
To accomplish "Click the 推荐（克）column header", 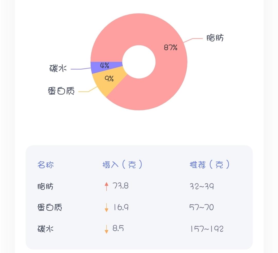I will click(x=209, y=165).
